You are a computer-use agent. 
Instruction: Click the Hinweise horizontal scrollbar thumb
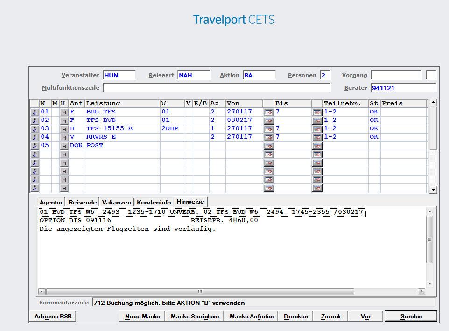click(x=200, y=291)
